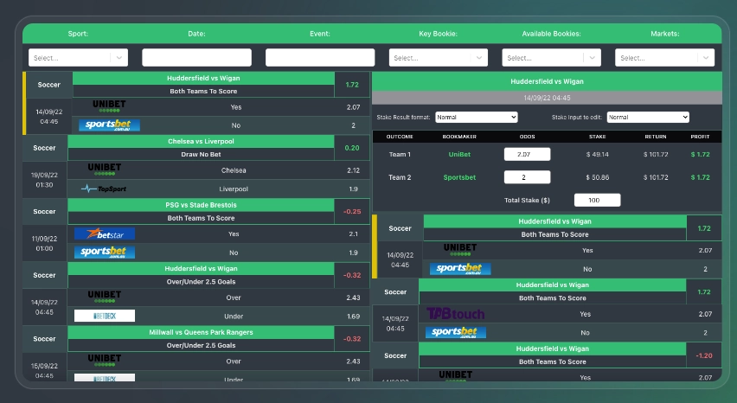Click the Betstar logo in PSG match
The image size is (737, 403).
click(105, 233)
